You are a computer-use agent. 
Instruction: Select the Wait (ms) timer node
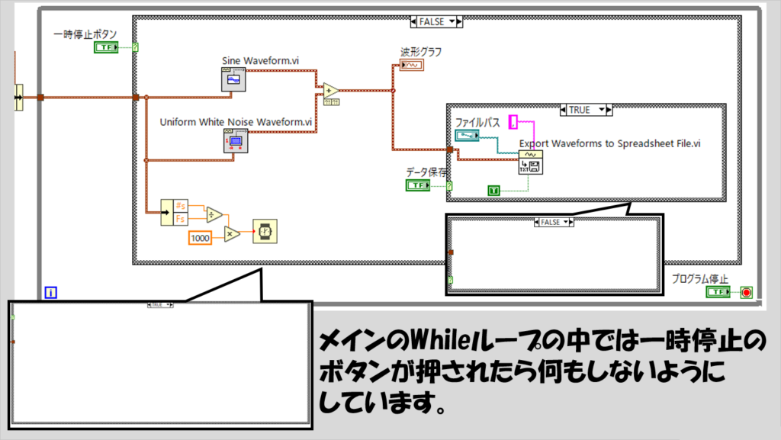(265, 230)
